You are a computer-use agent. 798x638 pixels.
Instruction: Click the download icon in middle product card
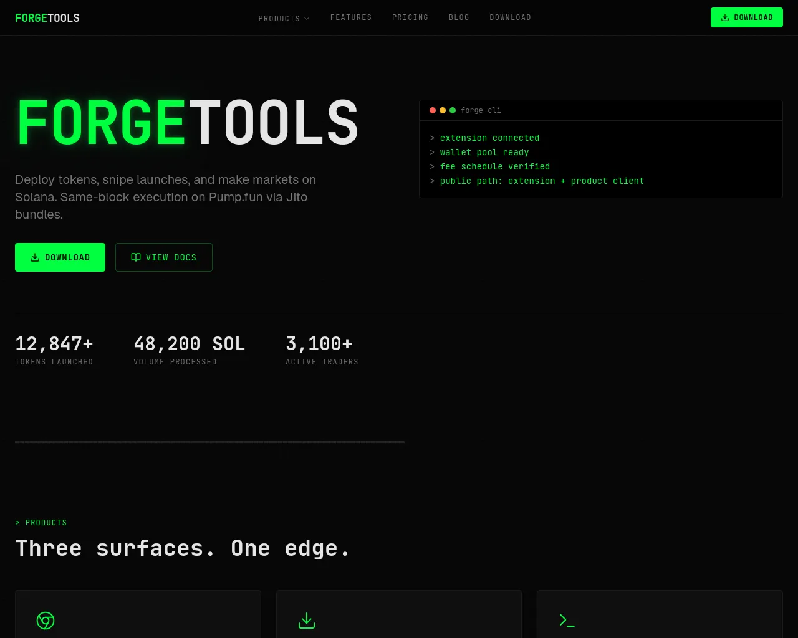coord(307,621)
